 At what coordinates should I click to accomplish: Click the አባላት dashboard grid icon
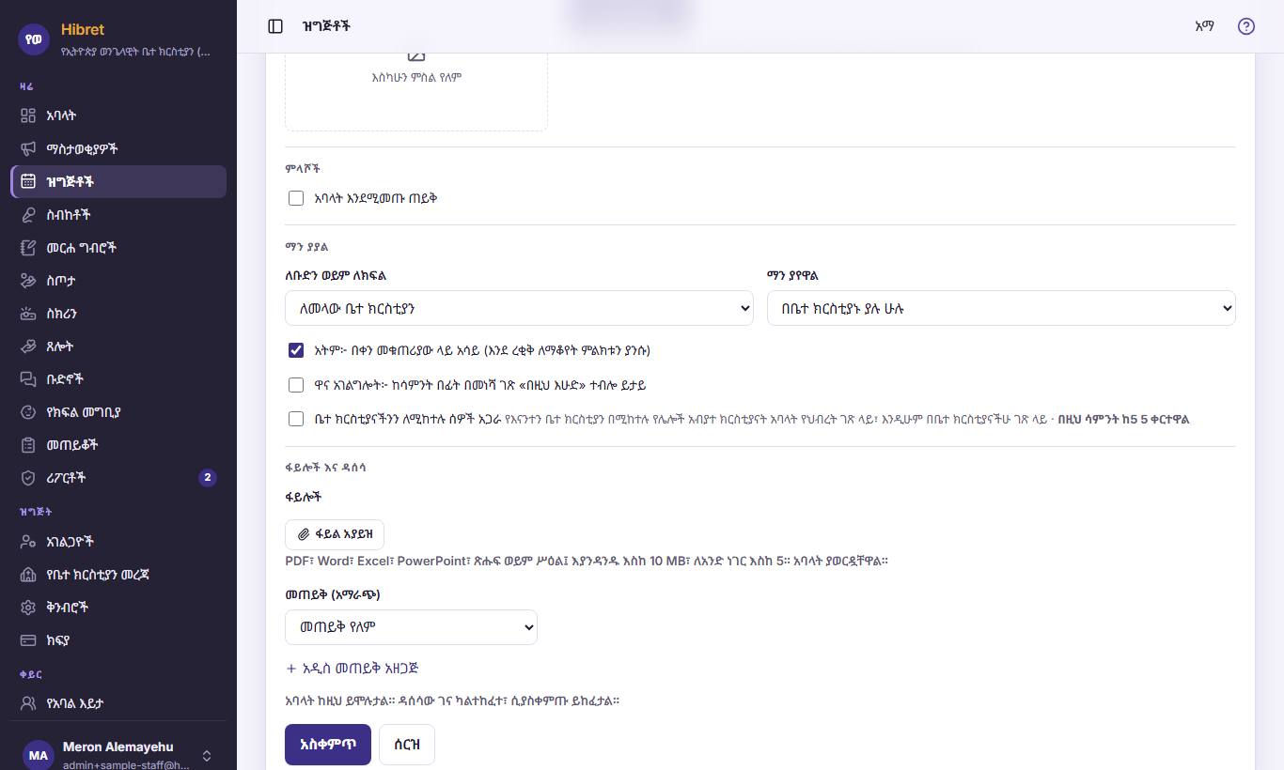pyautogui.click(x=28, y=115)
